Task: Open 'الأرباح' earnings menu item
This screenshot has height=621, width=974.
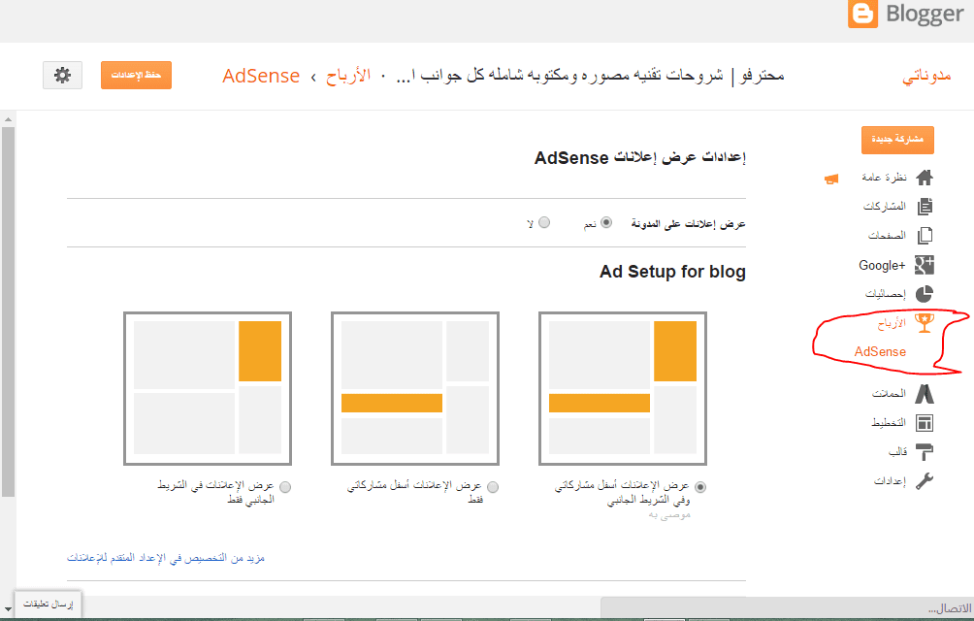Action: (x=892, y=323)
